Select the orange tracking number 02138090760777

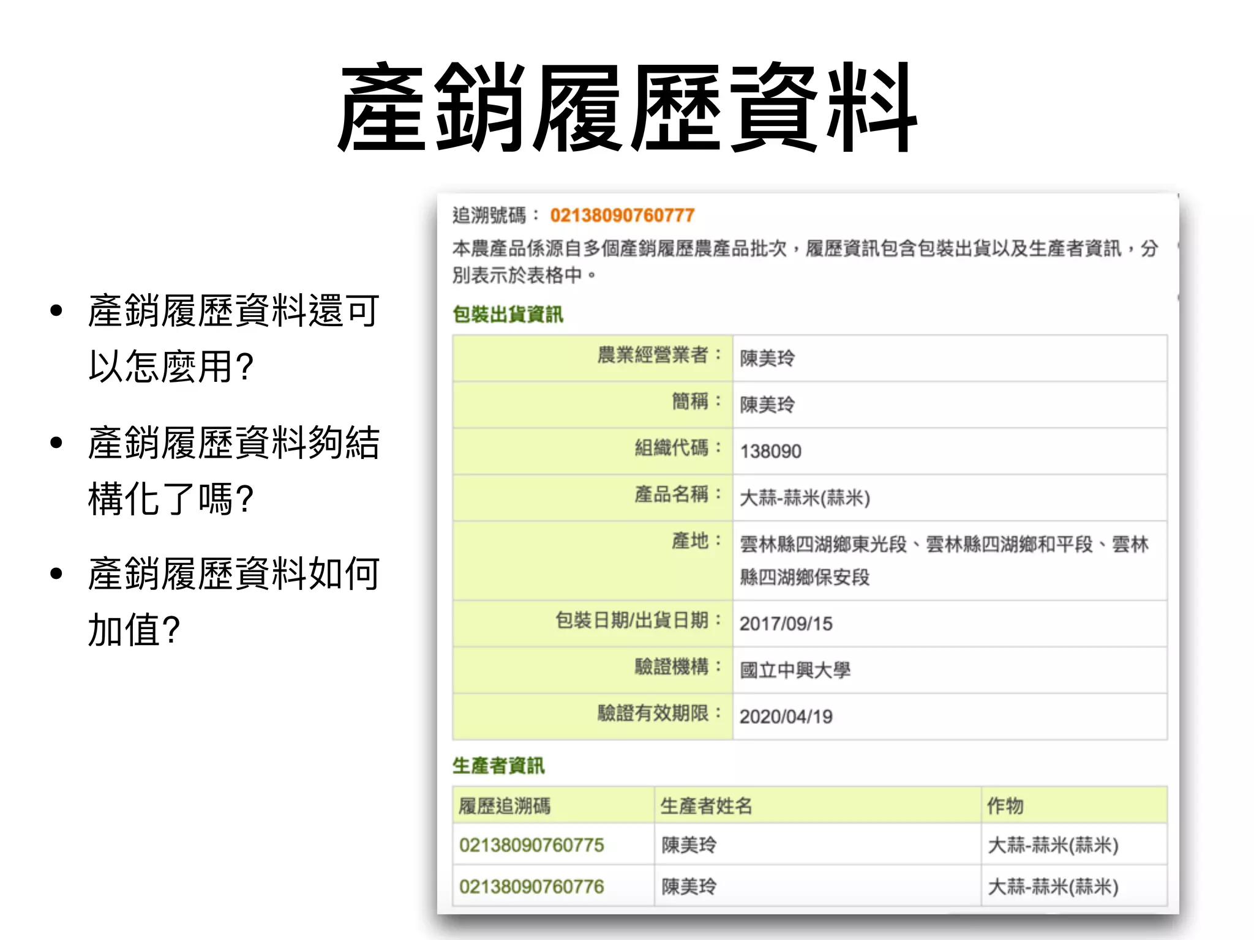(x=622, y=215)
